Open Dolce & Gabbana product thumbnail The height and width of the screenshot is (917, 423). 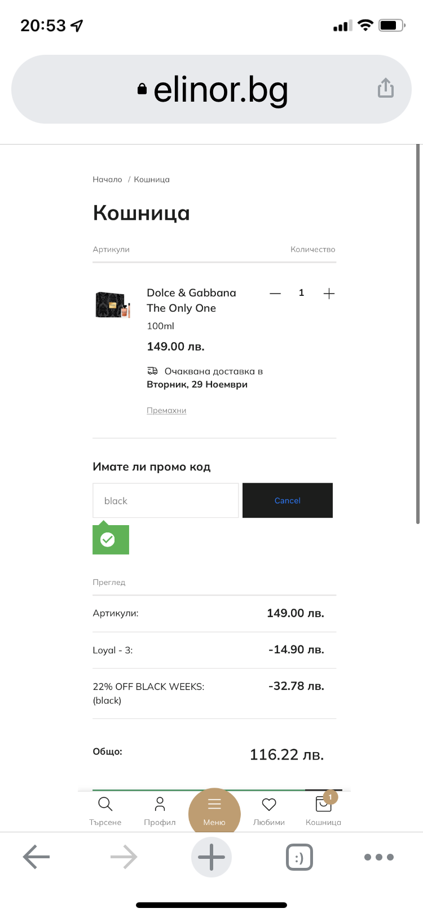[x=113, y=305]
